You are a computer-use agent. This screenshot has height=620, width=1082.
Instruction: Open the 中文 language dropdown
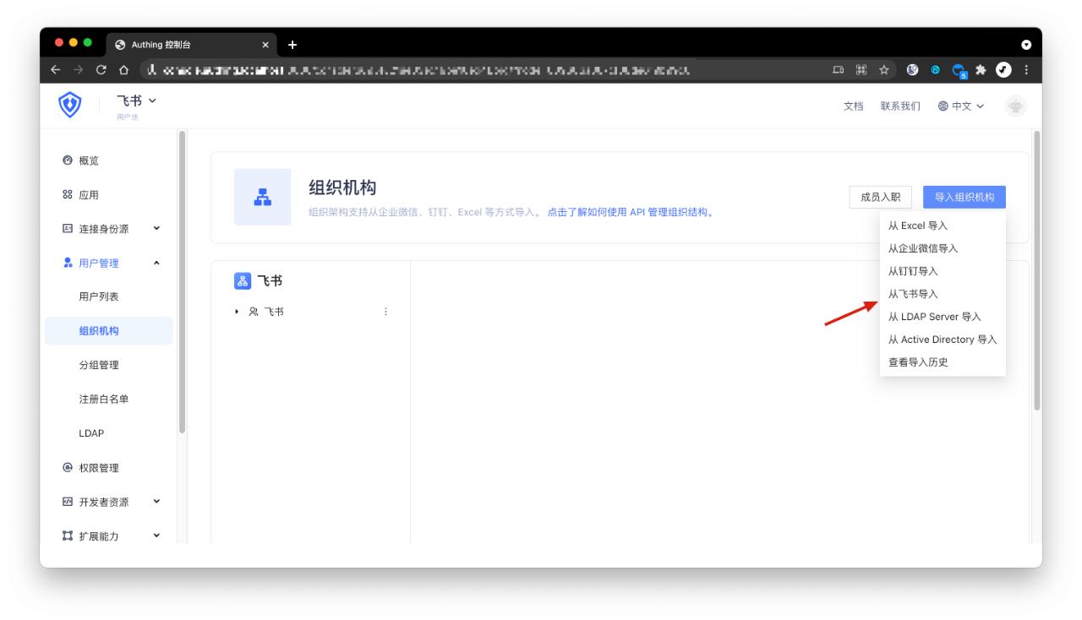(x=961, y=106)
